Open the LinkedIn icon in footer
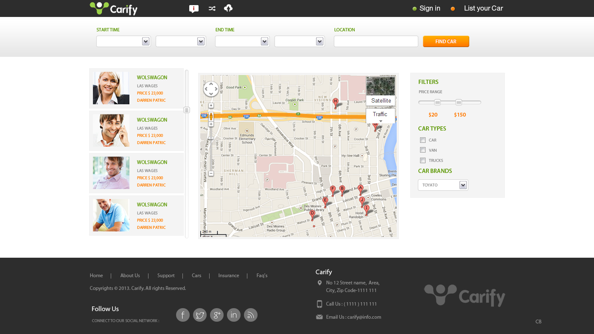This screenshot has width=594, height=334. [234, 315]
